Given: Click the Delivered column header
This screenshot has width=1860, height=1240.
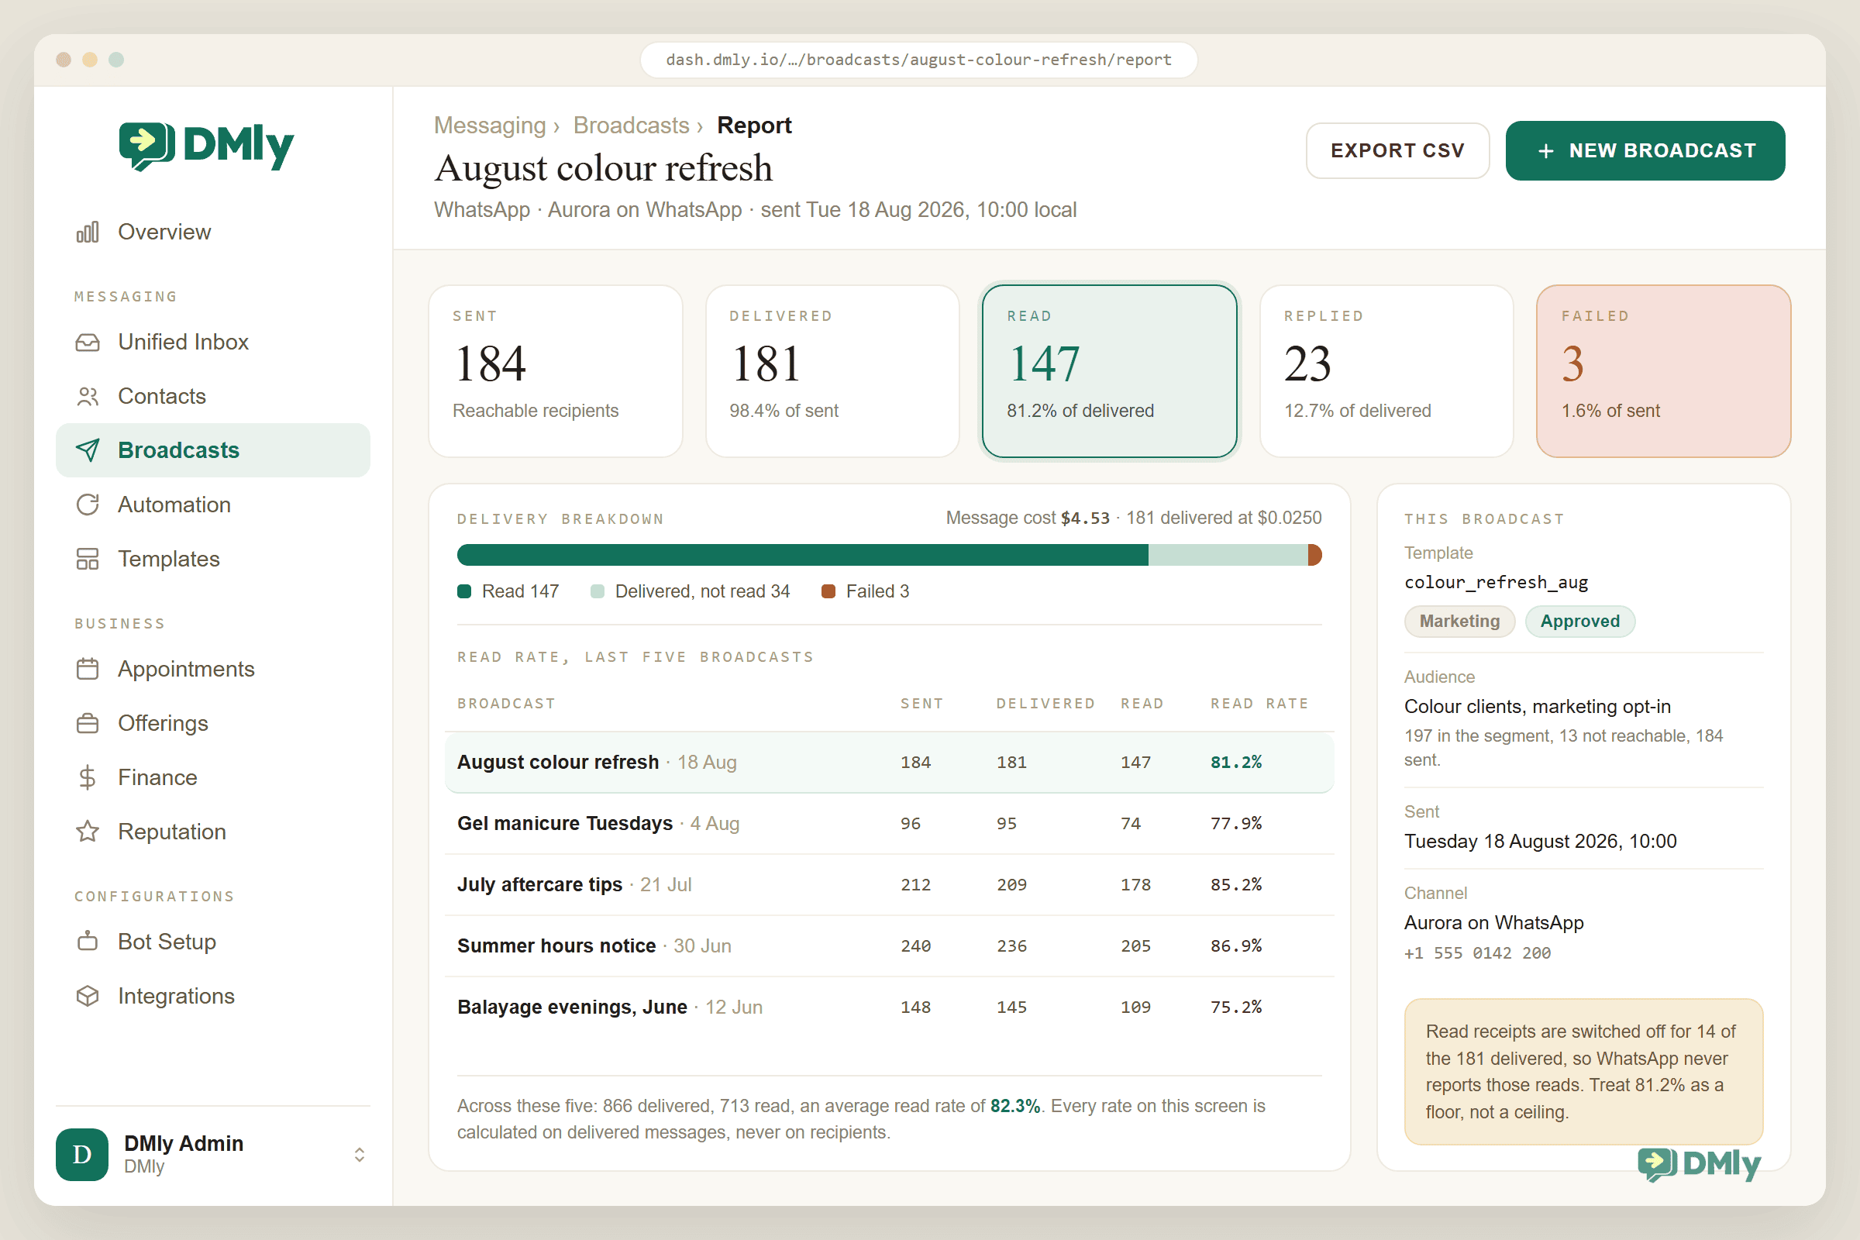Looking at the screenshot, I should 1045,704.
